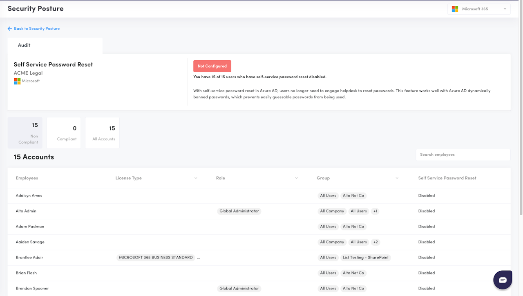Show All Accounts card
523x296 pixels.
pyautogui.click(x=103, y=133)
